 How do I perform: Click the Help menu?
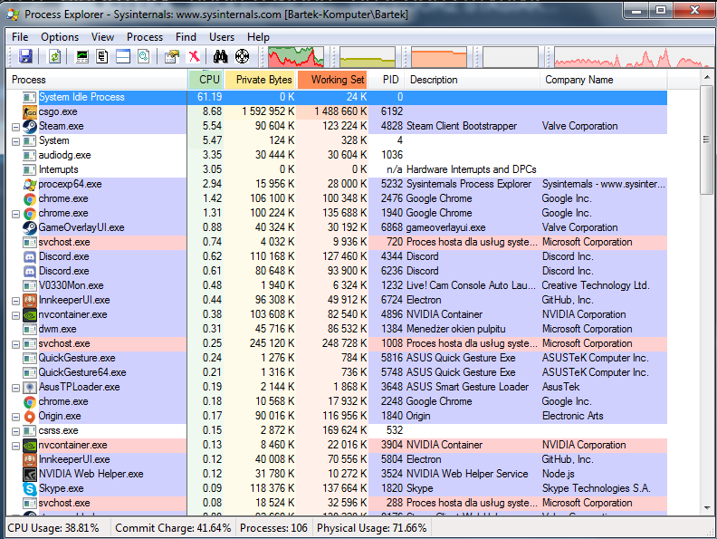[258, 37]
